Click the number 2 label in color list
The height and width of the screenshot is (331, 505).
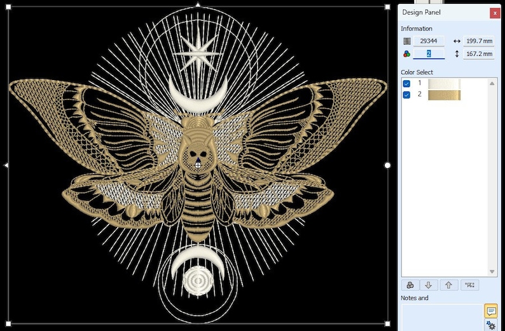pos(419,94)
